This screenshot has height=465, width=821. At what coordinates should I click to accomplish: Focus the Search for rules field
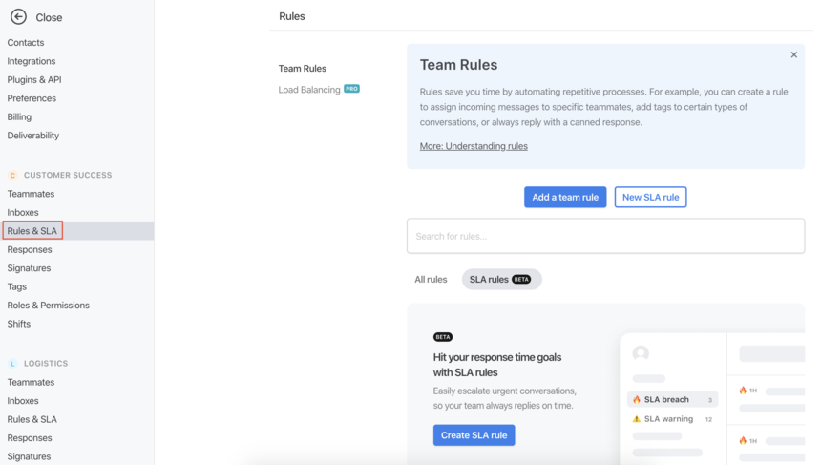[606, 236]
